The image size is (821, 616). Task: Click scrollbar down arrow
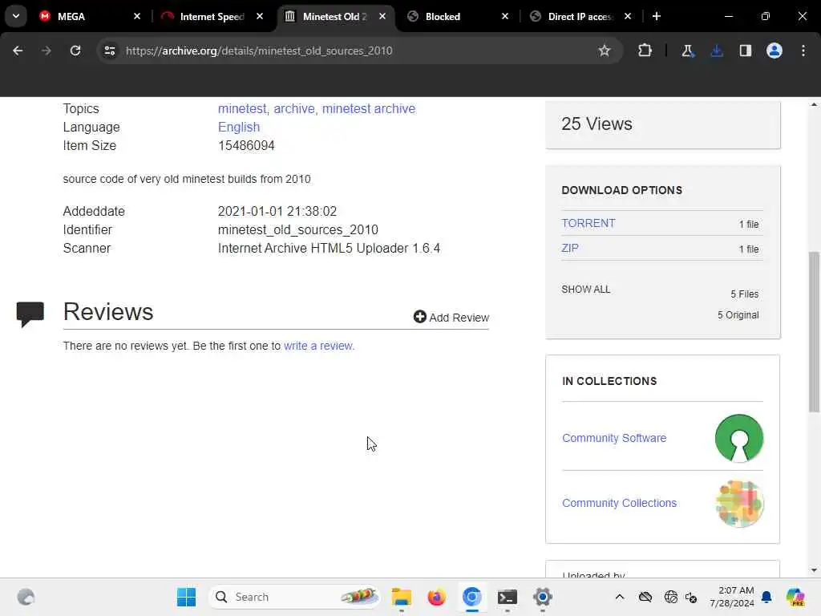click(x=814, y=570)
